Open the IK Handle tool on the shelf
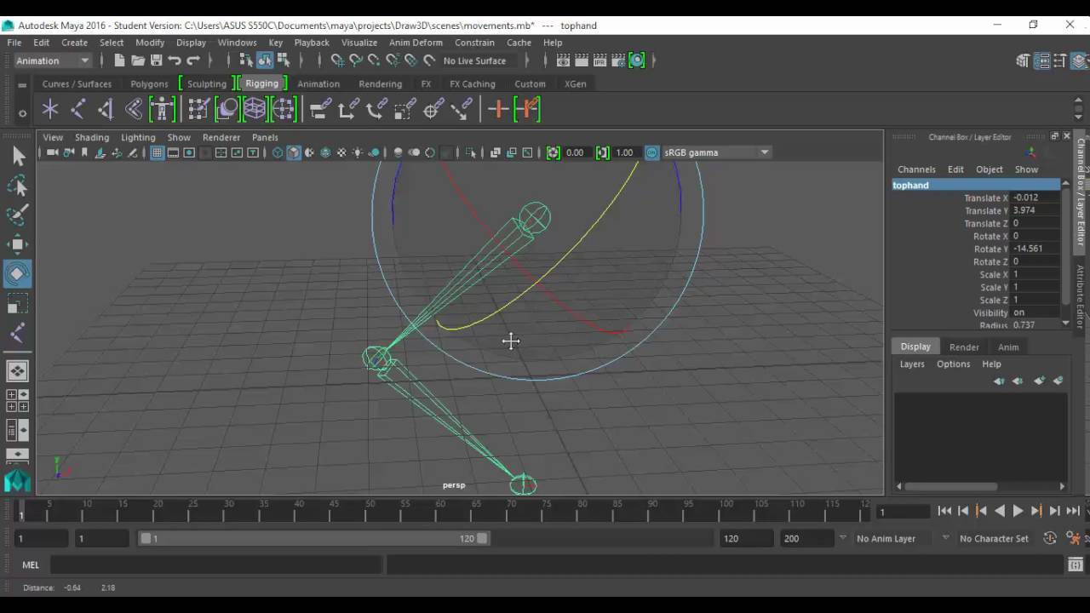Viewport: 1090px width, 613px height. click(106, 109)
